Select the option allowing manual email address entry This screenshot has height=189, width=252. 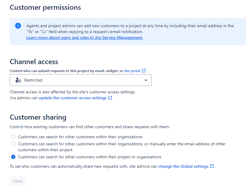pyautogui.click(x=13, y=144)
